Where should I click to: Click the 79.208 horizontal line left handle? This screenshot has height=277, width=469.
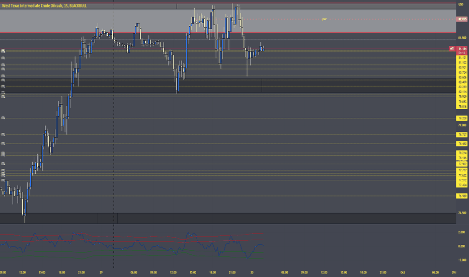tap(3, 118)
